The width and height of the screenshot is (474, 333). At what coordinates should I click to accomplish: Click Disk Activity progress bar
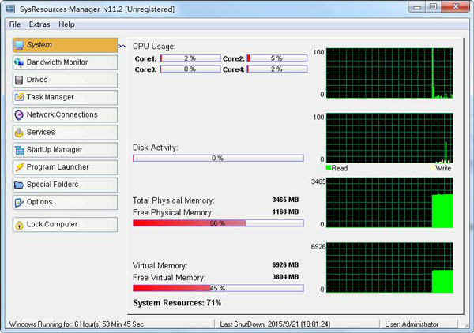tap(218, 158)
